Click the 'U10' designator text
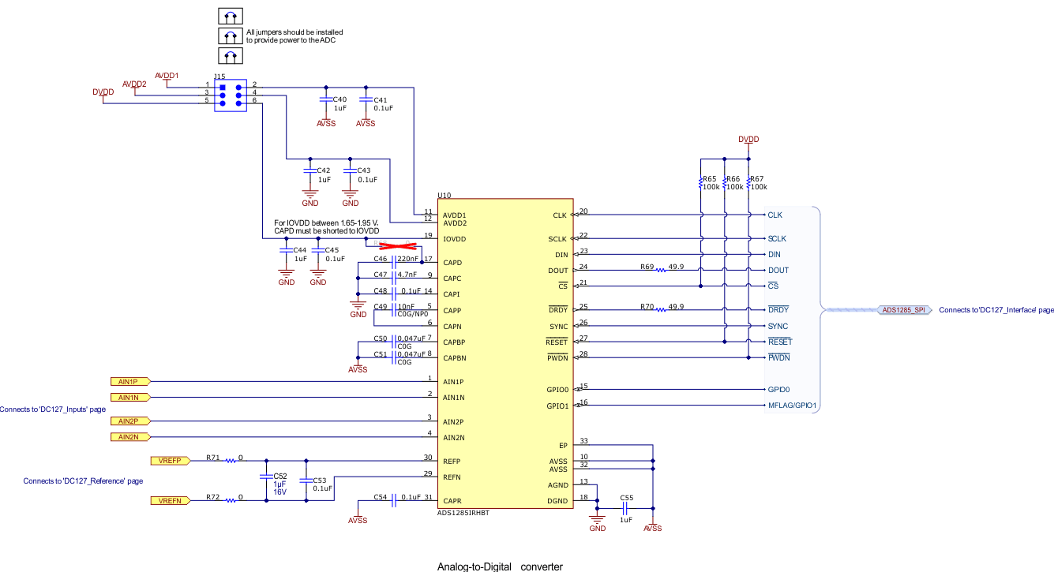This screenshot has width=1054, height=572. coord(444,195)
